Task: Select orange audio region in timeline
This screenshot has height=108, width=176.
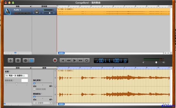Action: [x=113, y=12]
